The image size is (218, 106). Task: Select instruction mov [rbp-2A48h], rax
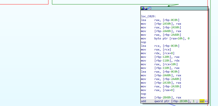[x=161, y=31]
